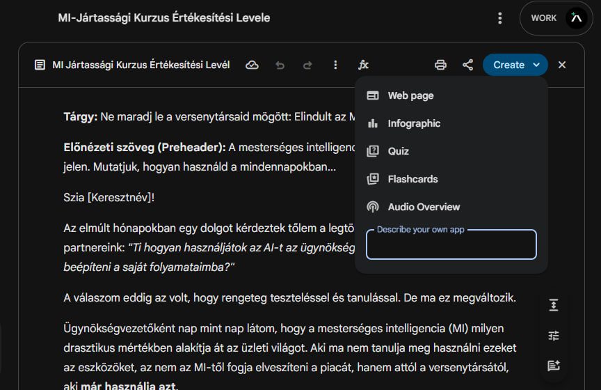601x390 pixels.
Task: Open the tone tuning sliders icon
Action: (554, 336)
